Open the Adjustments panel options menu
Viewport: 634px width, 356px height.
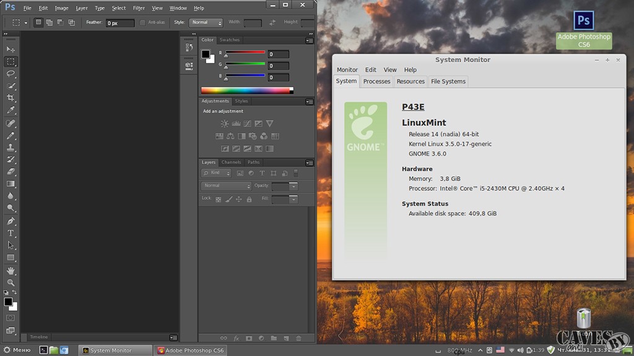(x=310, y=102)
